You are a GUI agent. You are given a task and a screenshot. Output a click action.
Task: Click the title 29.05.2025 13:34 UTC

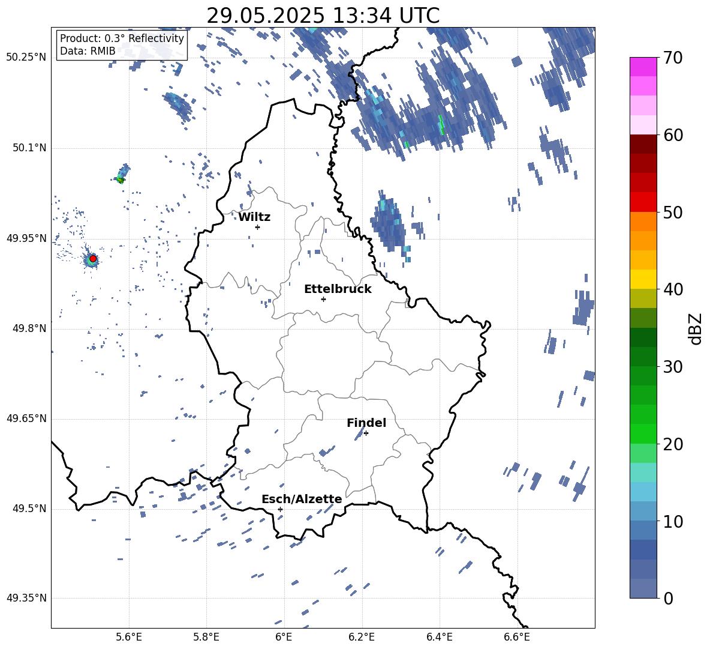click(323, 16)
